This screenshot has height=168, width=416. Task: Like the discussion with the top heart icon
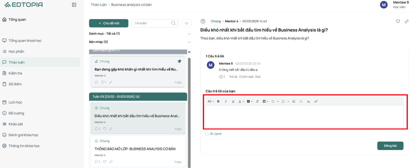(x=398, y=21)
